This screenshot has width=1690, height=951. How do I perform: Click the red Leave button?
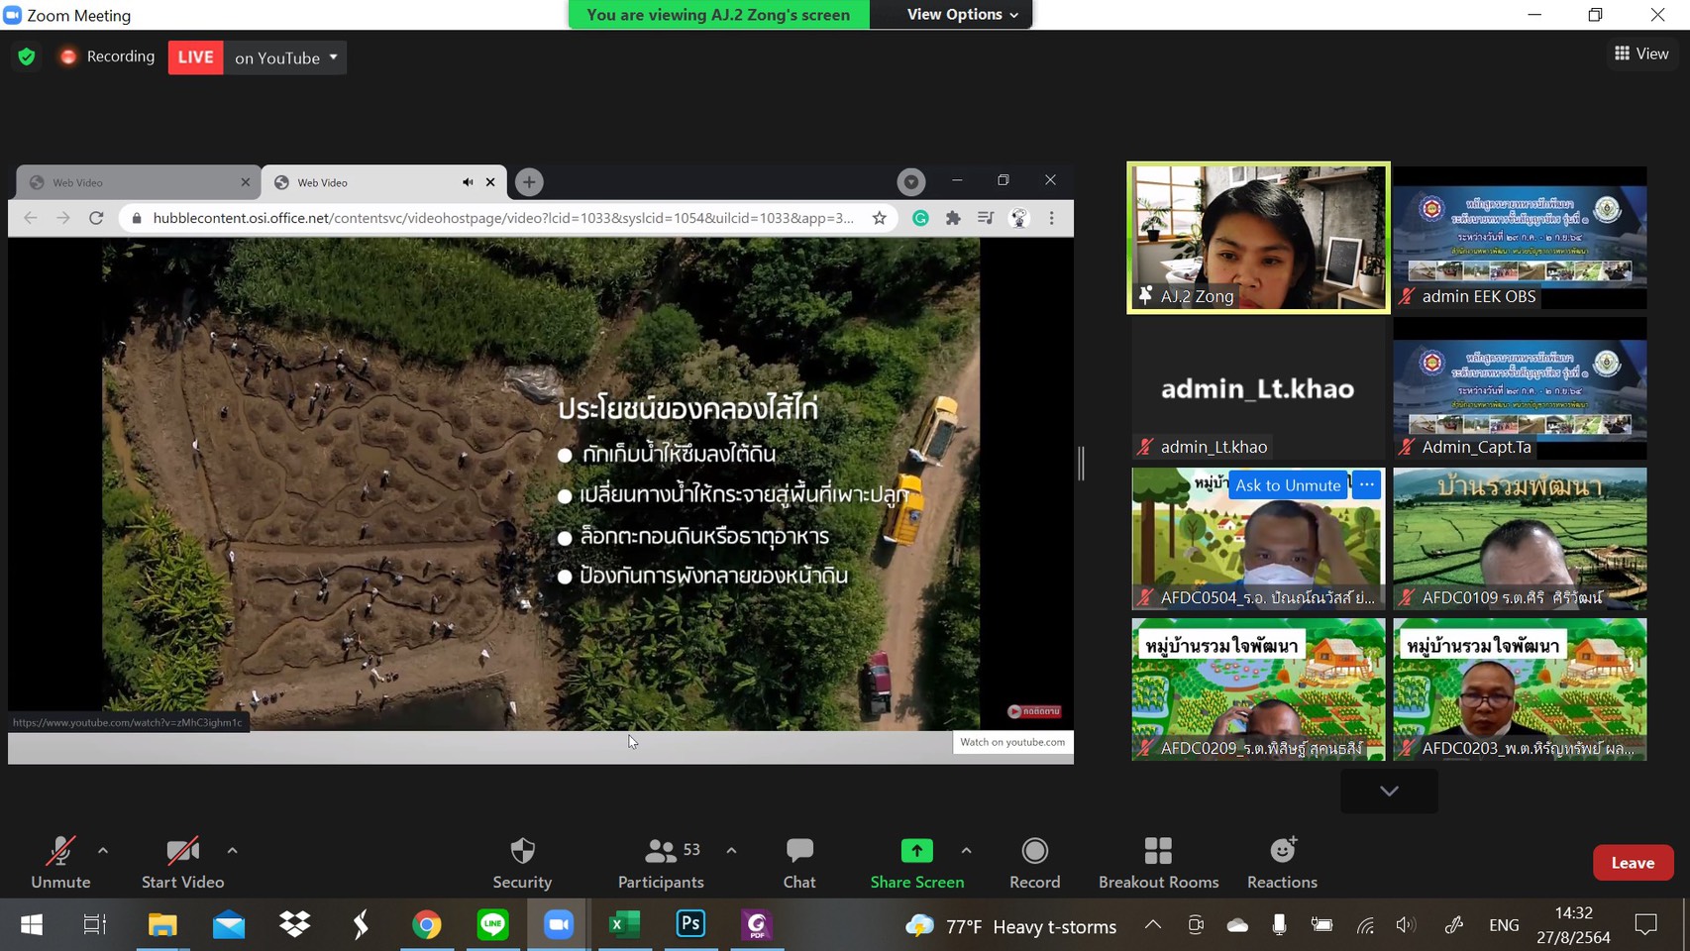coord(1633,863)
